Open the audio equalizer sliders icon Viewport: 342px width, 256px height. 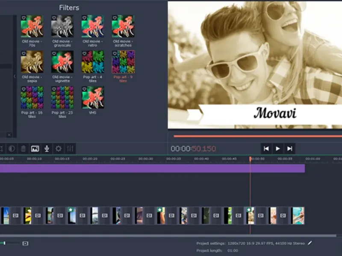click(x=70, y=148)
